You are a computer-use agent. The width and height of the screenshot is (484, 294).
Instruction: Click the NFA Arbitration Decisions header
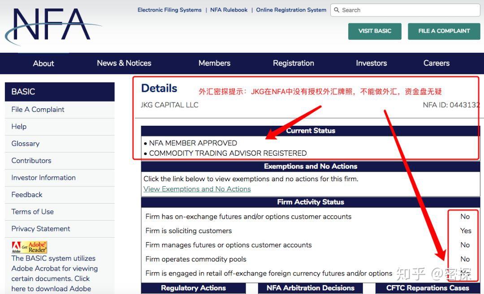point(311,288)
